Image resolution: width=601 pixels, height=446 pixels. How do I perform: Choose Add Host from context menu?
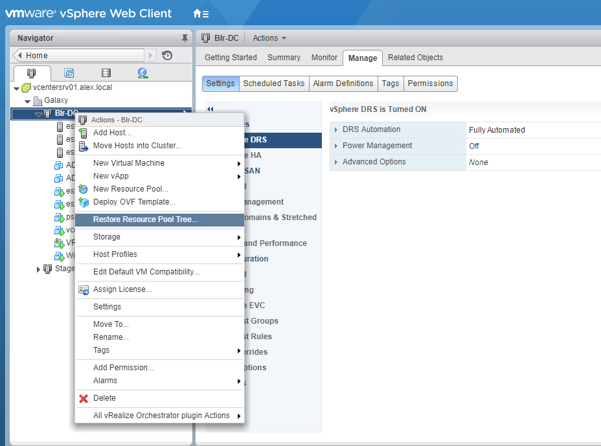[112, 133]
